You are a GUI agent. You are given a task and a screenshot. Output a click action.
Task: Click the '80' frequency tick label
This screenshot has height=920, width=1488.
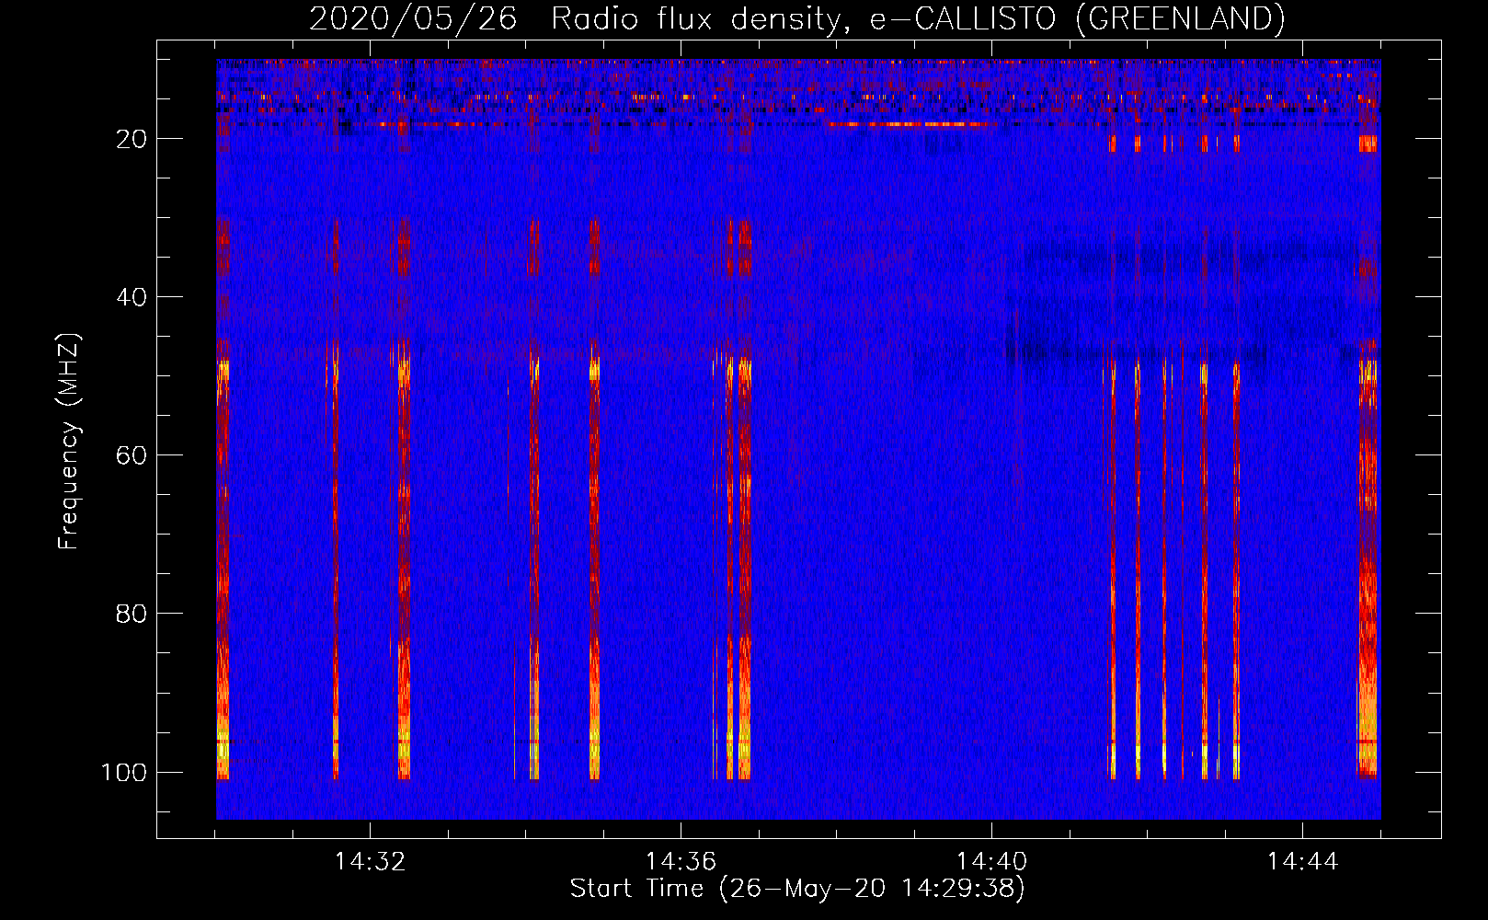(132, 614)
